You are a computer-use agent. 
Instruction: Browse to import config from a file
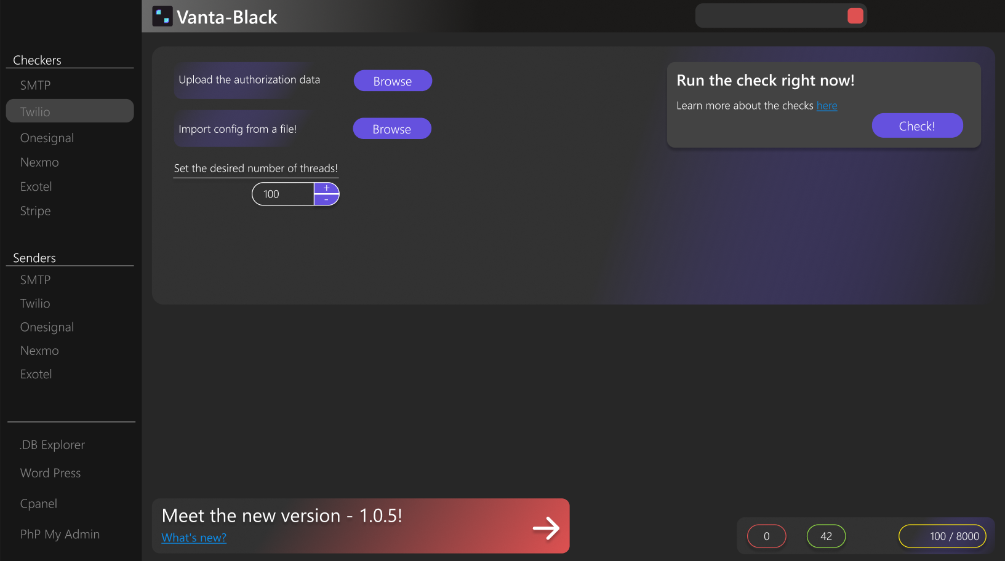tap(392, 129)
